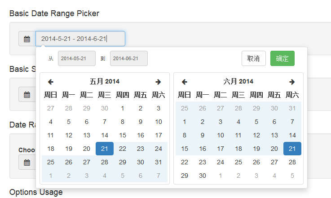Go to previous month on May calendar
The width and height of the screenshot is (331, 198).
click(51, 82)
